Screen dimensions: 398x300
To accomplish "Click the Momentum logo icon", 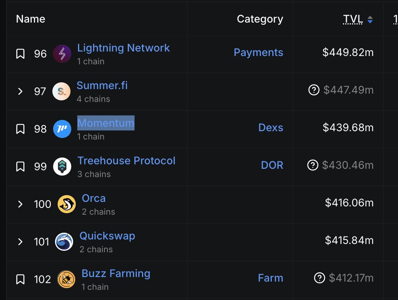I will pyautogui.click(x=62, y=129).
